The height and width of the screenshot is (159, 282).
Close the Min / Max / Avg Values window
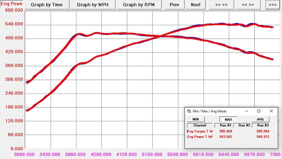click(271, 111)
